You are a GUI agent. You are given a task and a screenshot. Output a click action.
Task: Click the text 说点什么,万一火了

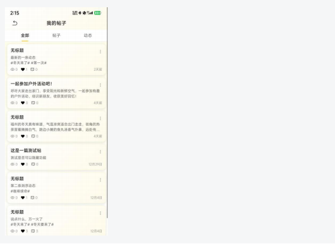point(27,219)
